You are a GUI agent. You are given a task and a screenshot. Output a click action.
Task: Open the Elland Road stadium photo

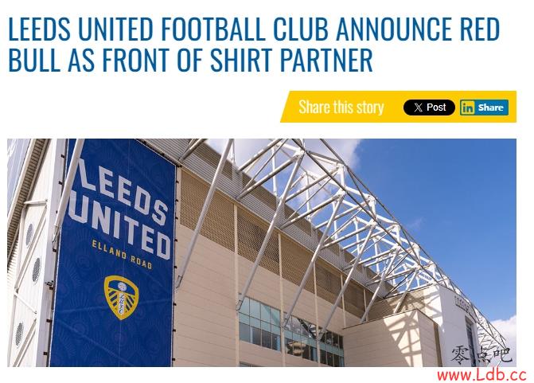(x=262, y=252)
